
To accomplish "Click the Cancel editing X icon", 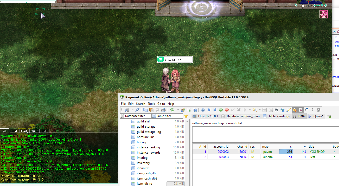I will tap(239, 110).
